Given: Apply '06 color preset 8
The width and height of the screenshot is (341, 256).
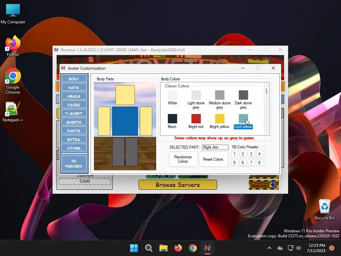Looking at the screenshot, I should [259, 162].
